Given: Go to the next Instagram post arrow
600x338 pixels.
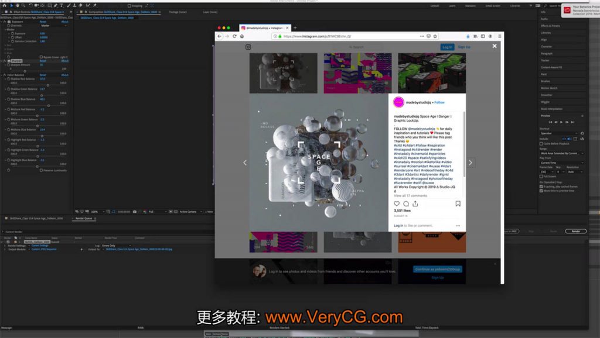Looking at the screenshot, I should pos(471,163).
